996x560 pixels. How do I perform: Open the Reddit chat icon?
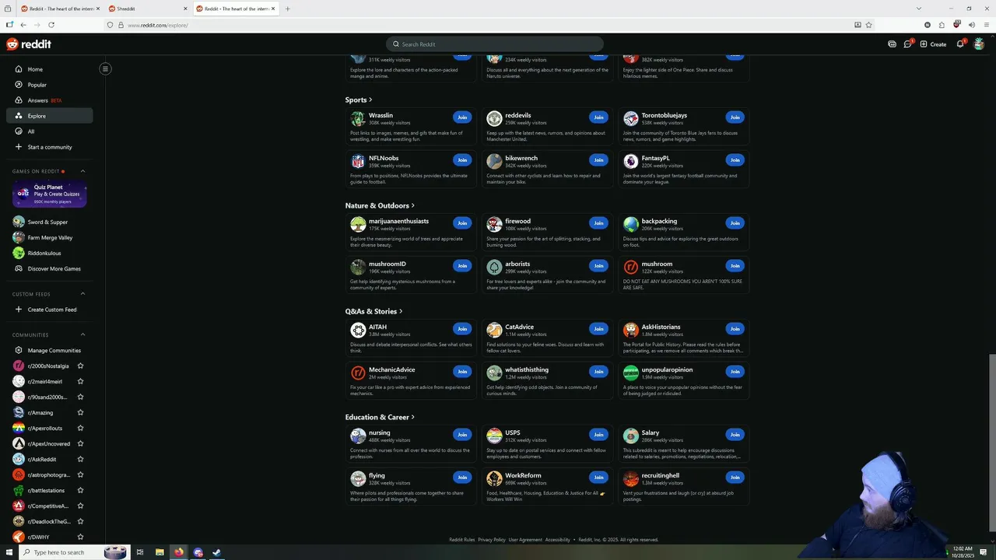[907, 44]
